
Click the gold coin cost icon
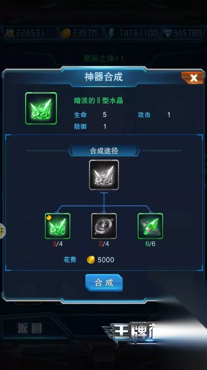(x=91, y=260)
